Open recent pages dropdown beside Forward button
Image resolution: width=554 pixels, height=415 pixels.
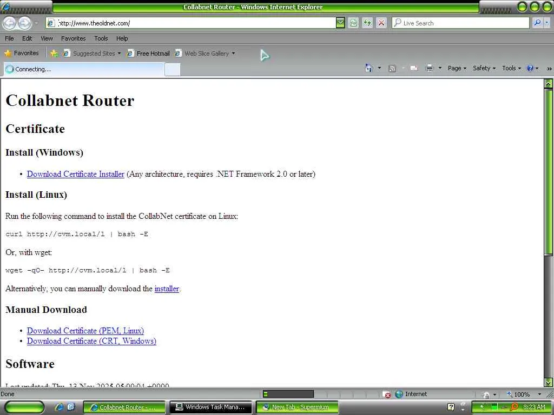tap(37, 23)
